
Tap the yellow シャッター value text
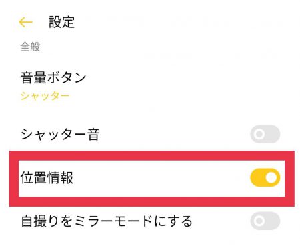click(45, 96)
